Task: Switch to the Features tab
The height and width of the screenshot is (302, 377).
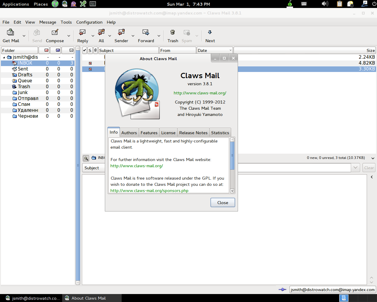Action: point(149,133)
